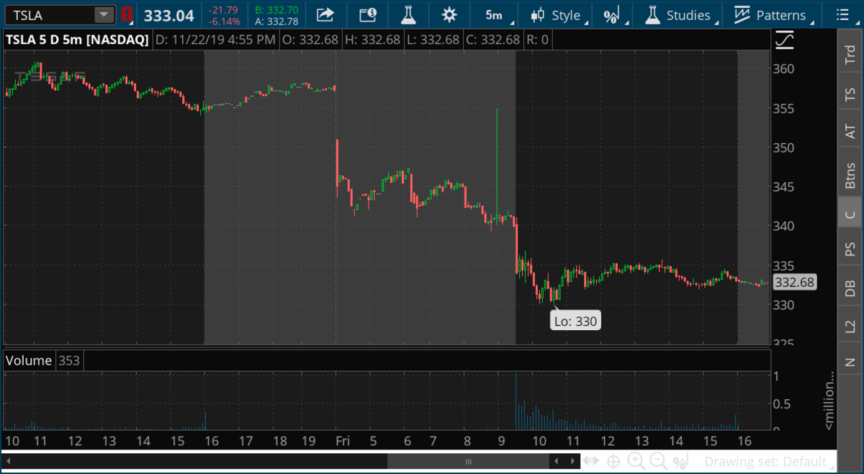Image resolution: width=864 pixels, height=474 pixels.
Task: Click the 360 price axis label
Action: 783,69
